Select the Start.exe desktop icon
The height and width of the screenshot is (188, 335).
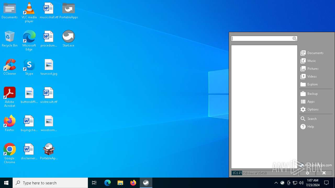[69, 39]
